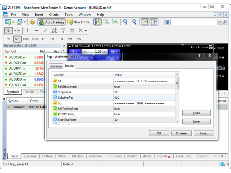Switch to H1 timeframe

(44, 39)
